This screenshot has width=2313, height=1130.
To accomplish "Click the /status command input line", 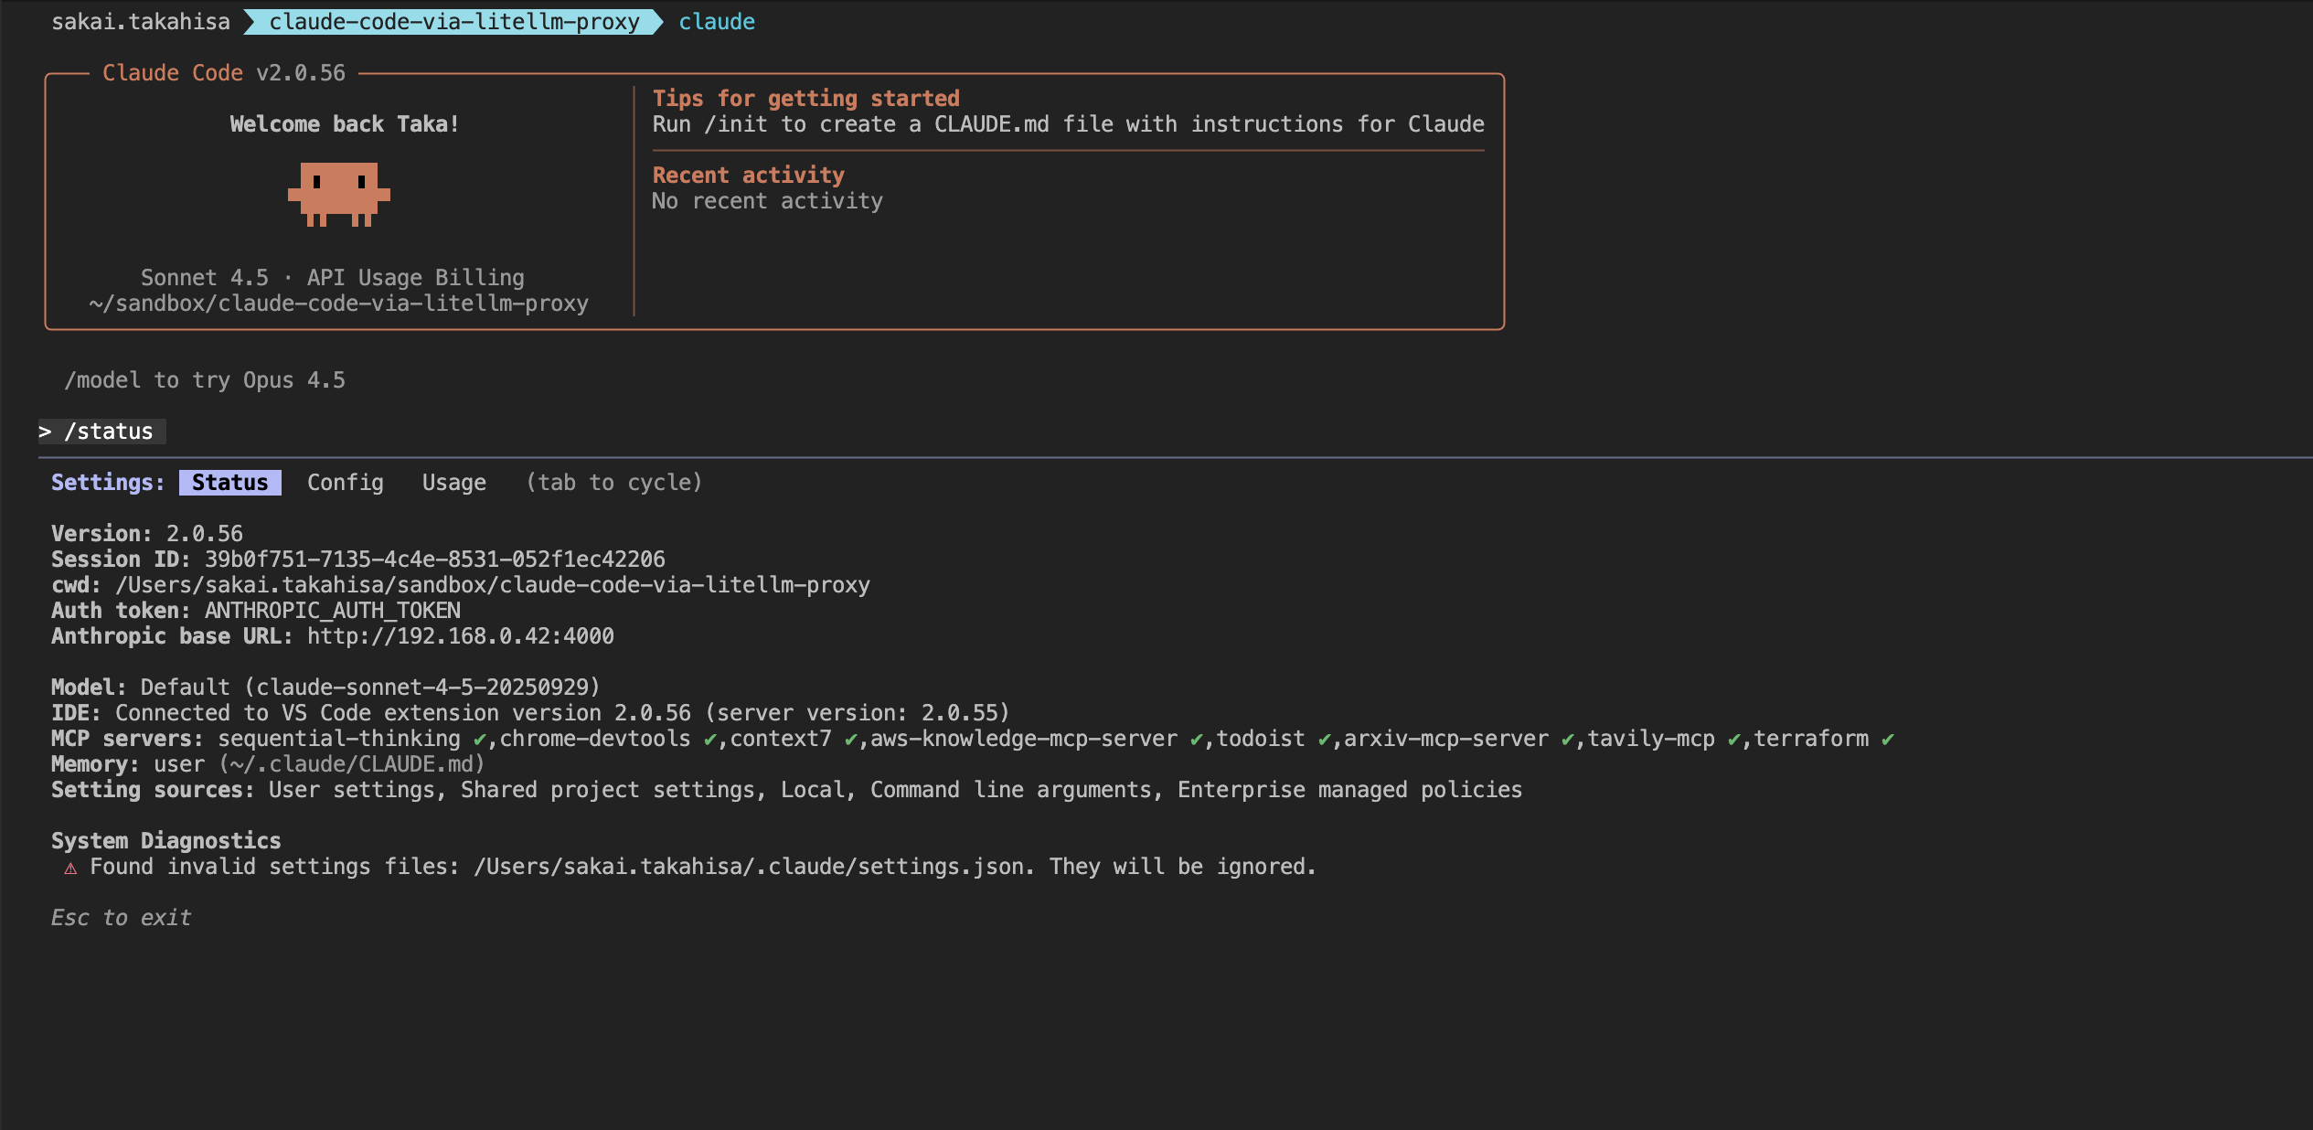I will [109, 431].
